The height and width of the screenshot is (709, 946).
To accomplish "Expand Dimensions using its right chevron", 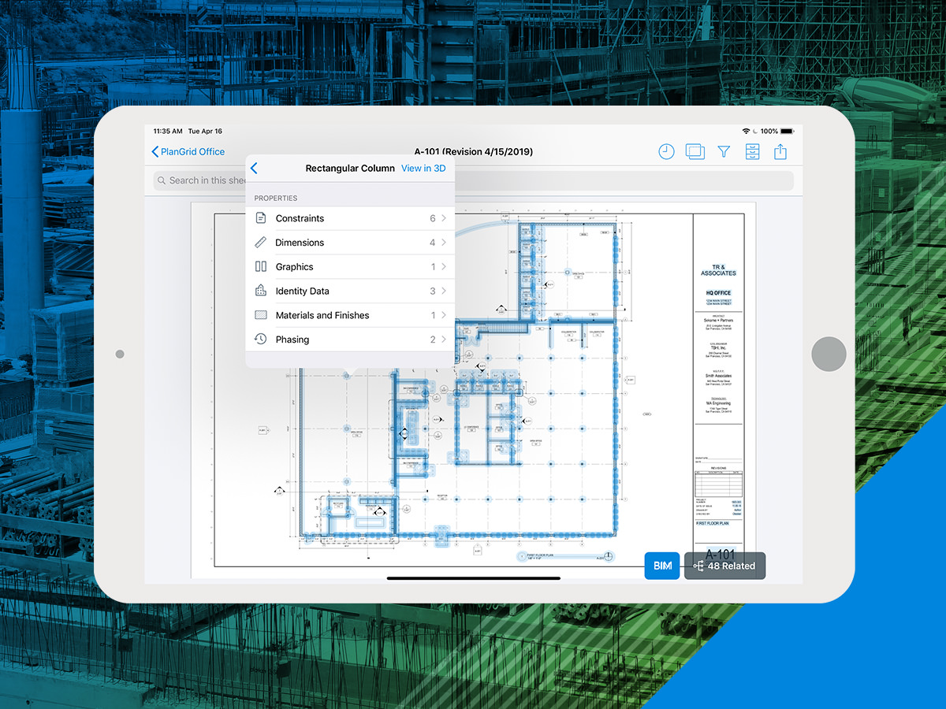I will click(445, 243).
